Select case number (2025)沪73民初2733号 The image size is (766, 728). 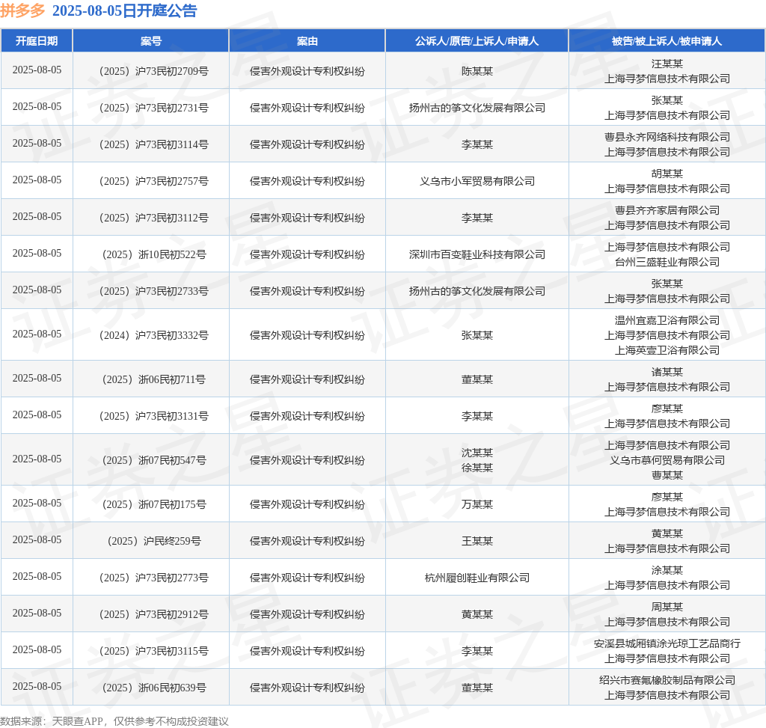coord(154,291)
